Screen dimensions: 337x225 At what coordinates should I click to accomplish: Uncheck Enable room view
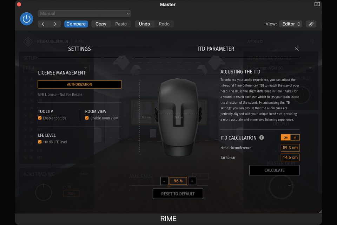[87, 118]
